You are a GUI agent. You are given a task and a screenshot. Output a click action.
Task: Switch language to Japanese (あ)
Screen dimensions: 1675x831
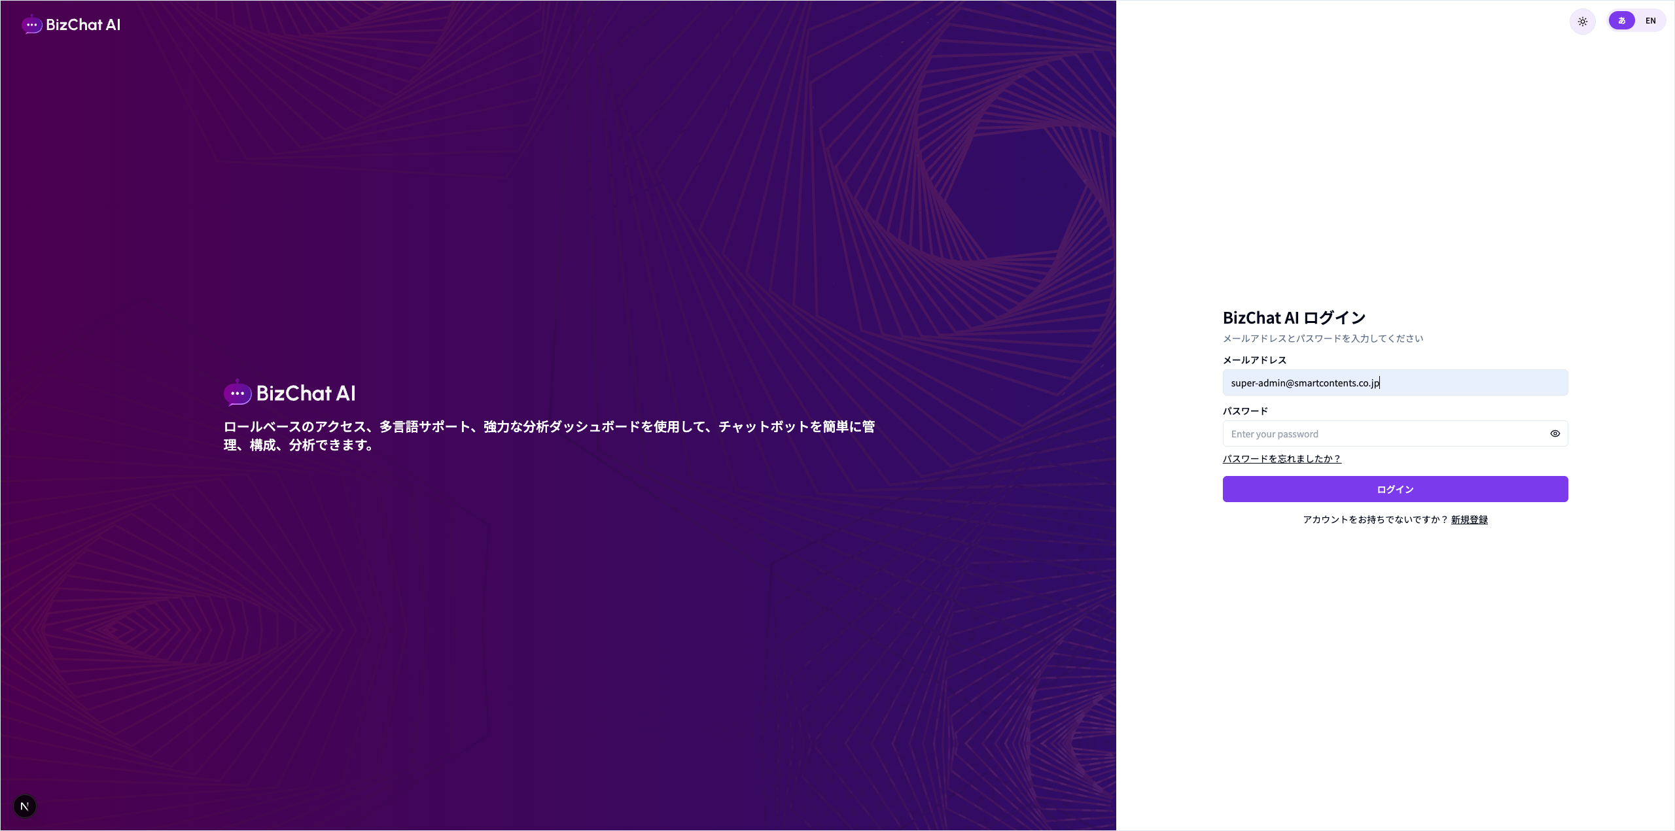(x=1621, y=21)
